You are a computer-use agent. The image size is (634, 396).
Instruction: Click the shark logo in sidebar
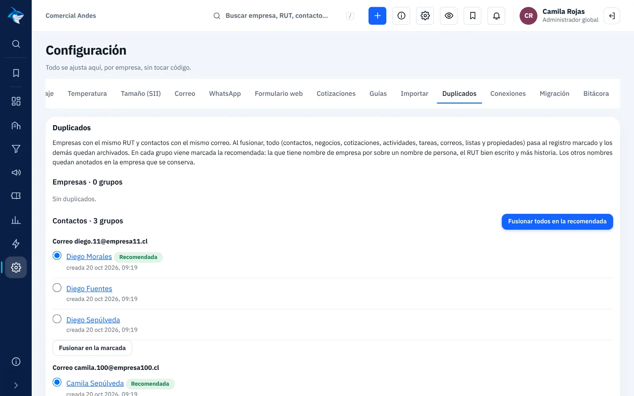(x=16, y=15)
